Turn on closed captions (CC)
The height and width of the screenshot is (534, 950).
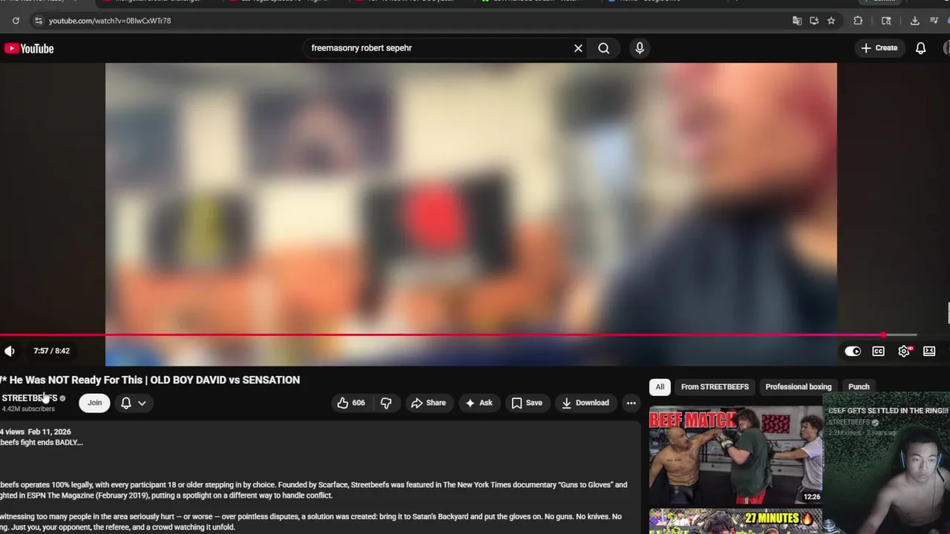point(878,351)
